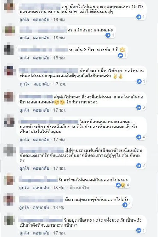158x237 pixels.
Task: Click like icon on ห่างกัน 8 ปี comment
Action: point(121,55)
